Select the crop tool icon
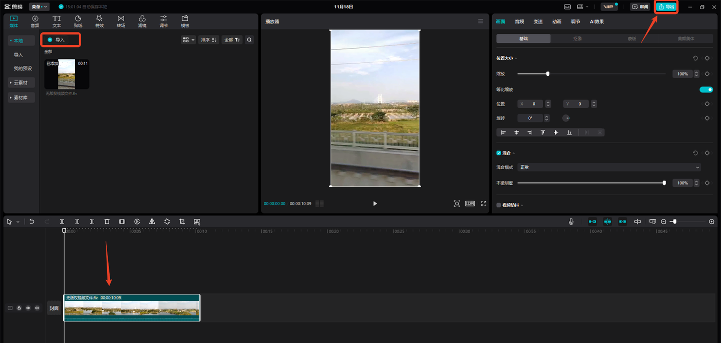This screenshot has height=343, width=721. (x=182, y=221)
